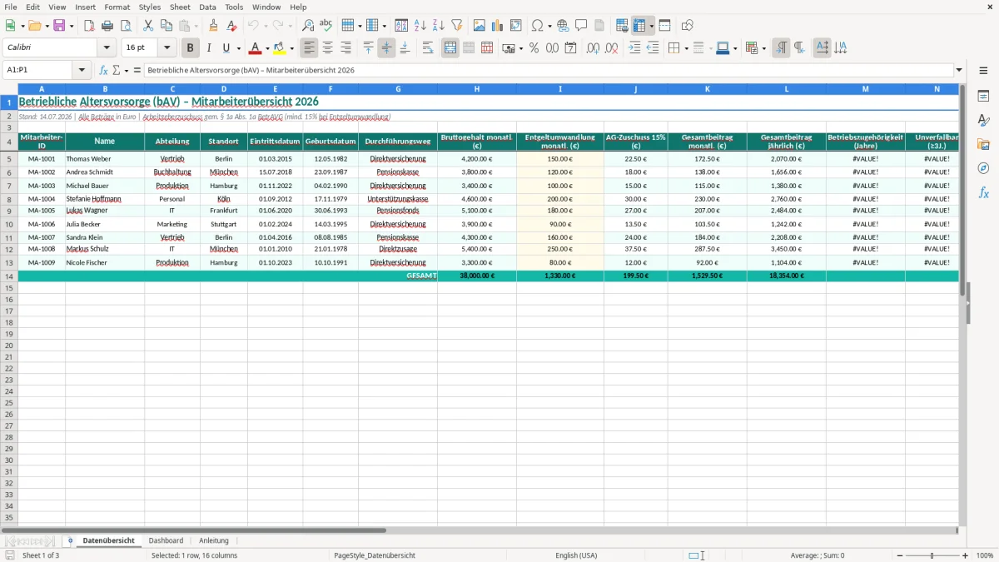This screenshot has height=562, width=999.
Task: Click the Copy icon
Action: (x=166, y=26)
